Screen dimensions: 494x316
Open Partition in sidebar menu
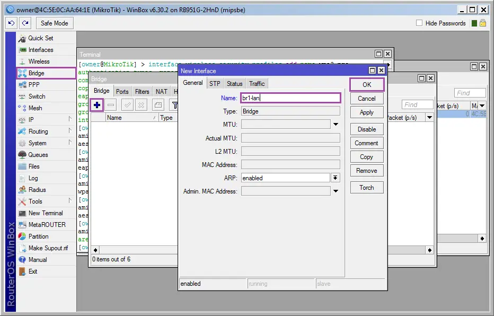[46, 236]
